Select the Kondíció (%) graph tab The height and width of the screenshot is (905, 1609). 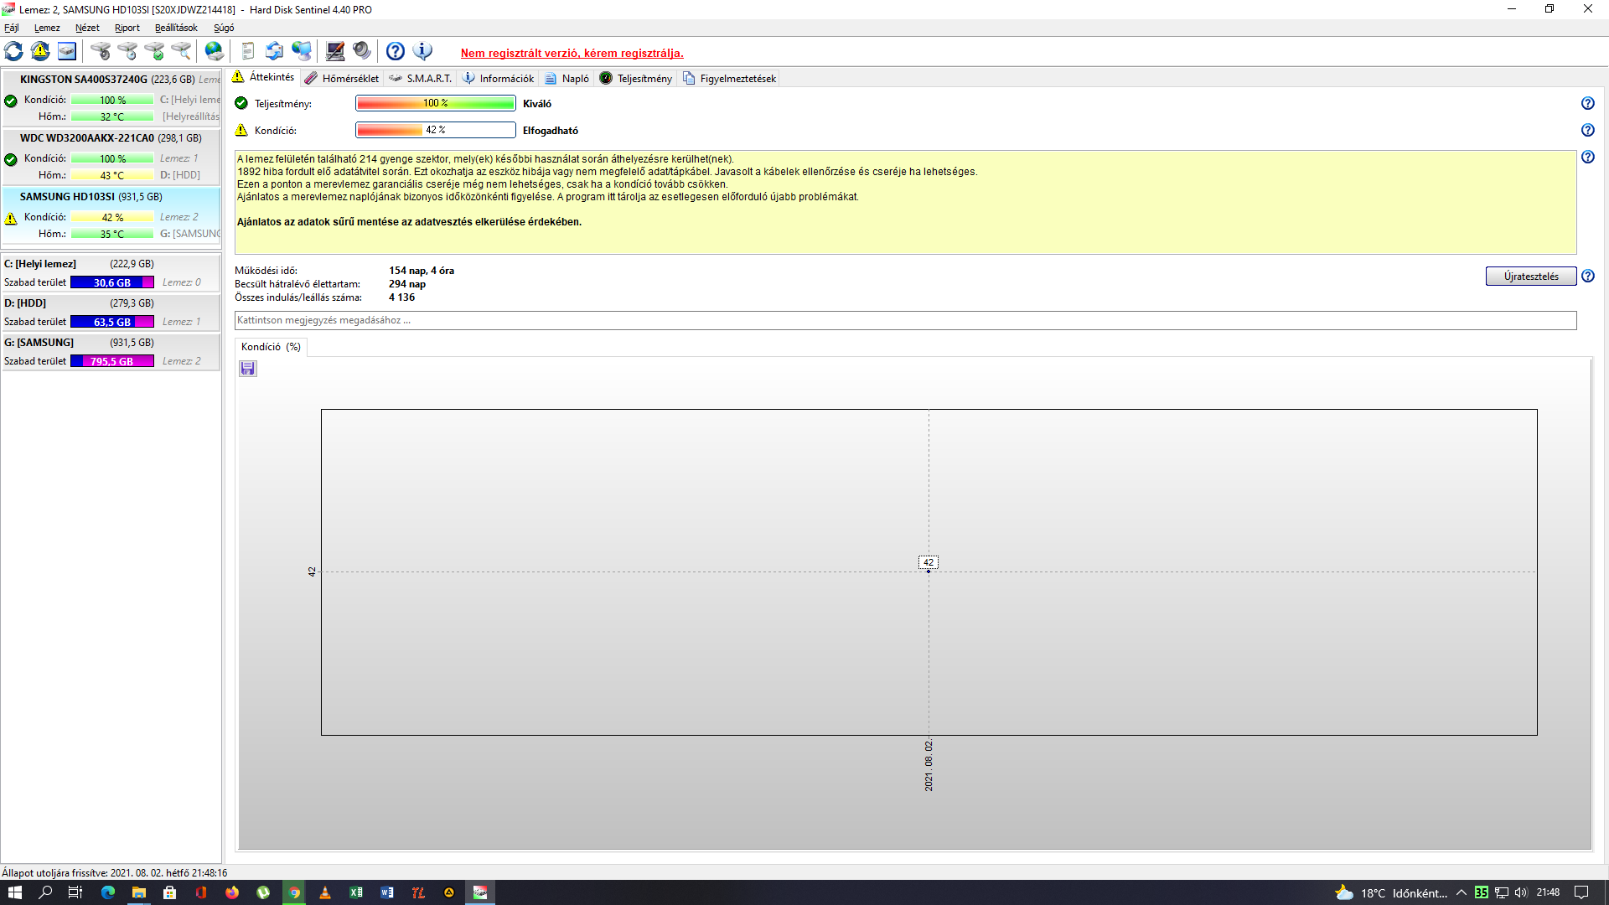271,347
